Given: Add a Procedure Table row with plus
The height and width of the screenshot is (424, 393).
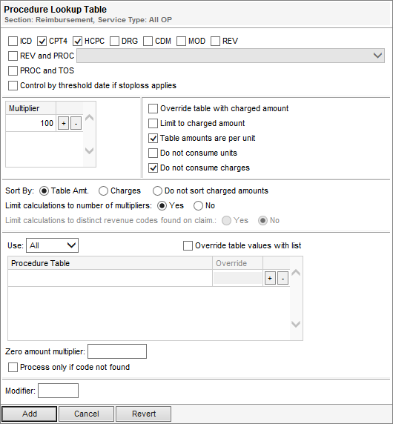Looking at the screenshot, I should coord(270,278).
